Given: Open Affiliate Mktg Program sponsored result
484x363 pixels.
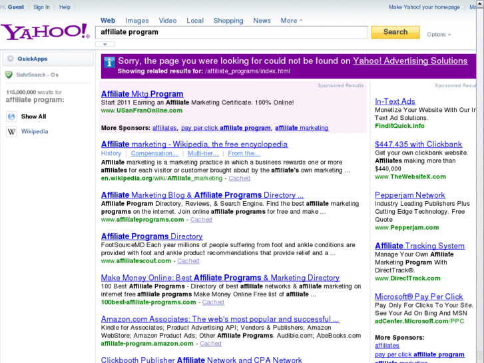Looking at the screenshot, I should [142, 94].
